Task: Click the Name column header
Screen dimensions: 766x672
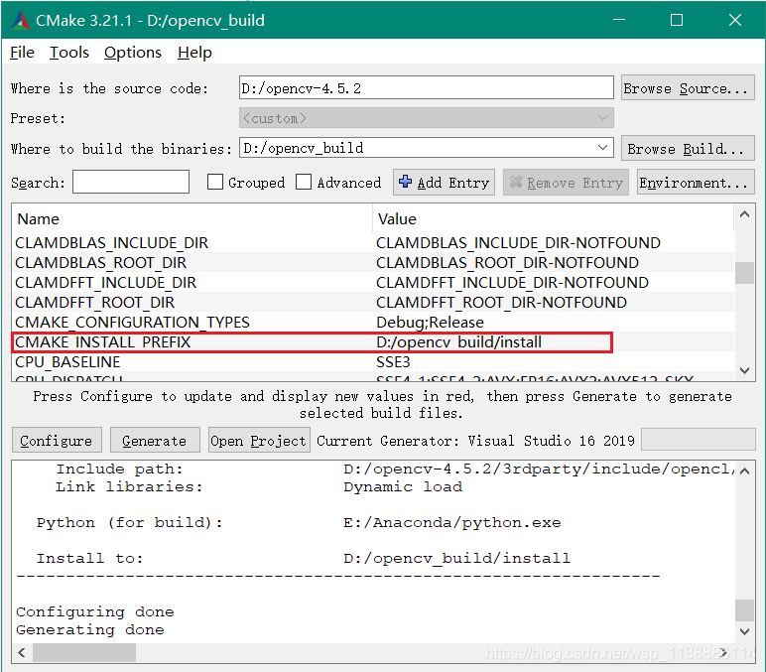Action: pos(38,219)
